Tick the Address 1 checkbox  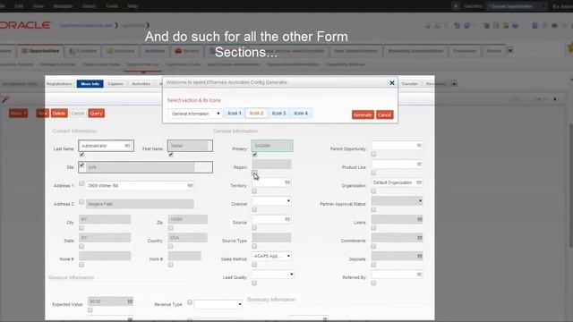point(81,183)
